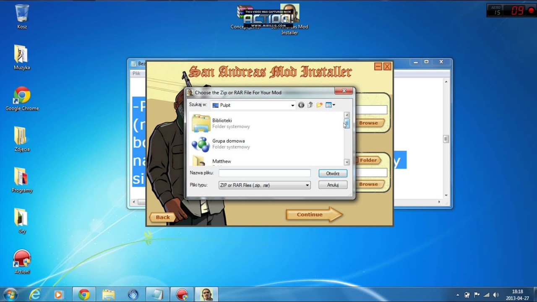This screenshot has height=302, width=537.
Task: Show hidden system tray icons
Action: pyautogui.click(x=458, y=295)
